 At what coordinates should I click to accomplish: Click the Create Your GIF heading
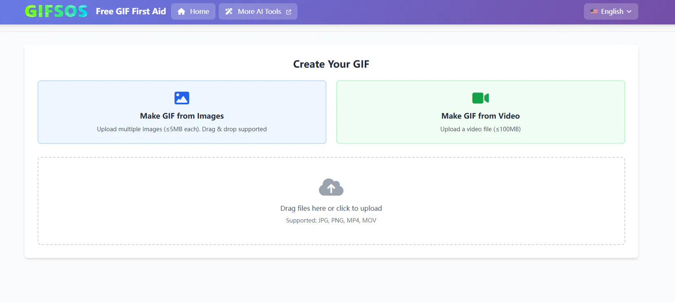click(x=331, y=64)
